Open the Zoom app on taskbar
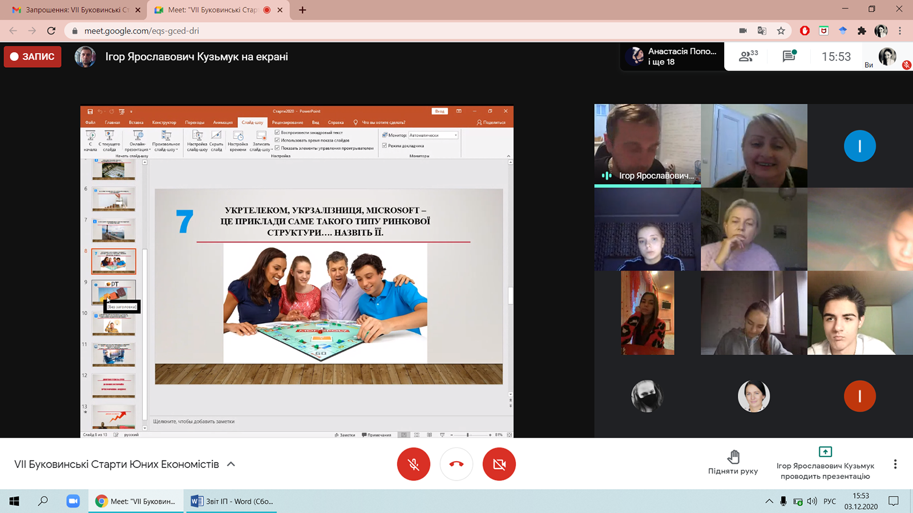Viewport: 913px width, 513px height. (x=73, y=502)
